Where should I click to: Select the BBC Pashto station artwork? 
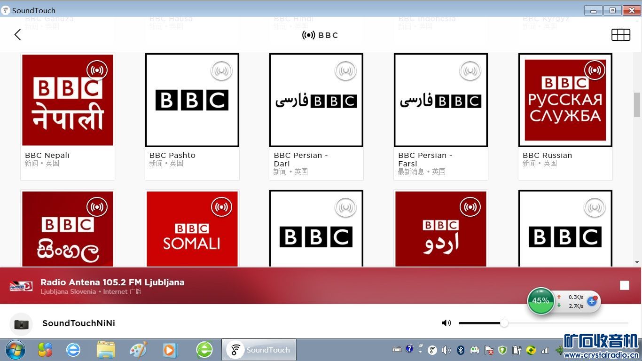tap(192, 100)
